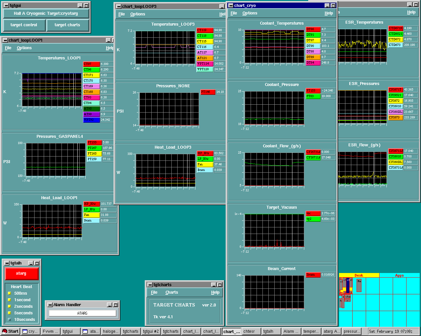Open window menu icon of chart_cryo window
This screenshot has width=421, height=336.
pyautogui.click(x=231, y=6)
